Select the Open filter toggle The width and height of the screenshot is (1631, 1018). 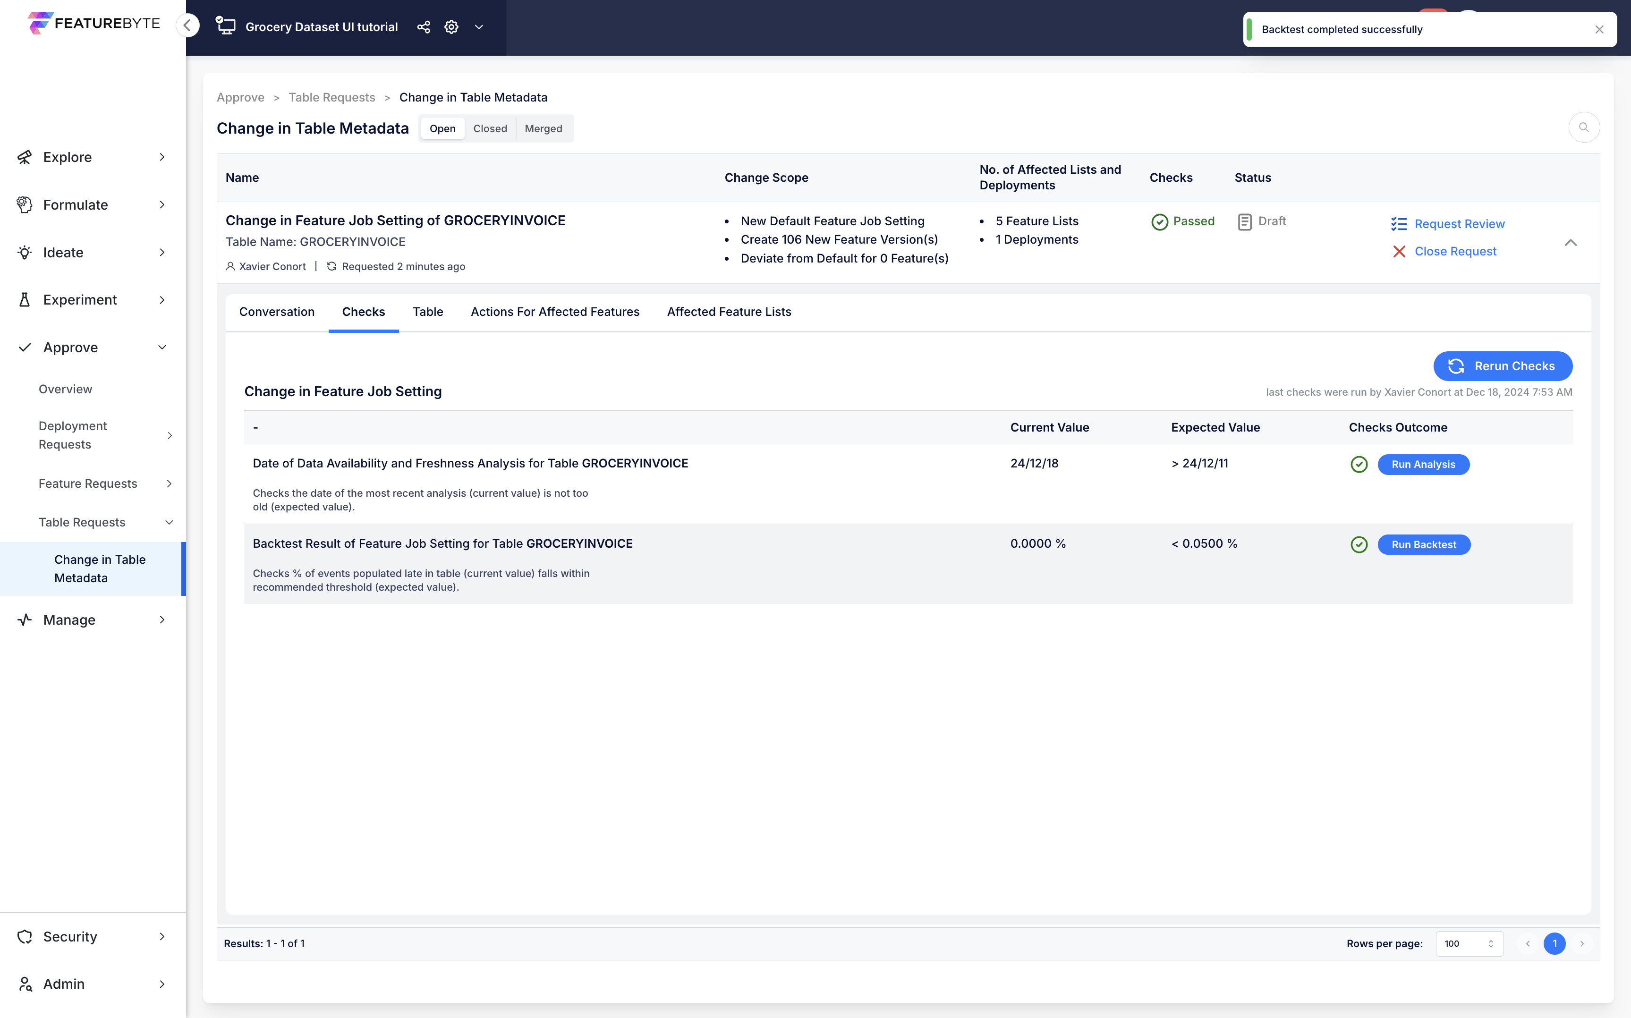[x=442, y=128]
